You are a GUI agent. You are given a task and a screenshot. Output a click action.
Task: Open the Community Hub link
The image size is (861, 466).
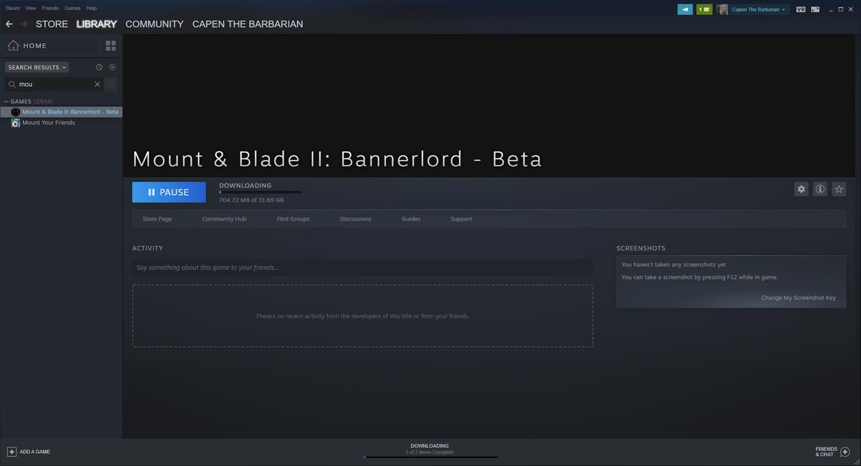tap(224, 219)
